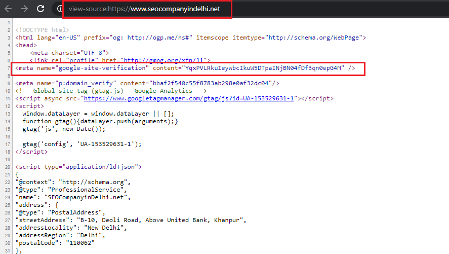Click the "addressRegion": "Delhi" line
This screenshot has height=254, width=449.
pyautogui.click(x=60, y=235)
